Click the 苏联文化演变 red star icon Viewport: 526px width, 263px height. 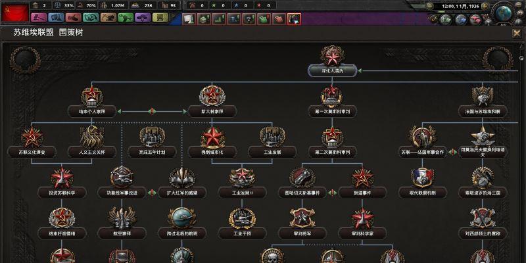pyautogui.click(x=32, y=137)
